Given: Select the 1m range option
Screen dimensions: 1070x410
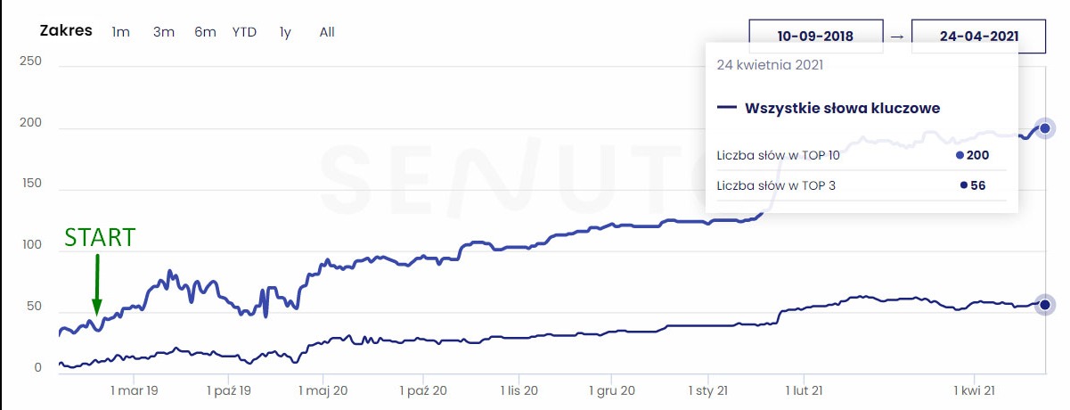Looking at the screenshot, I should pos(120,32).
